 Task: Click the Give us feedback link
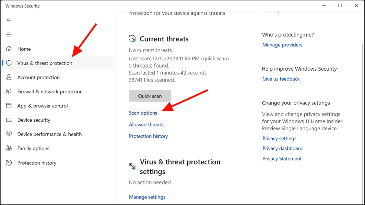point(281,79)
